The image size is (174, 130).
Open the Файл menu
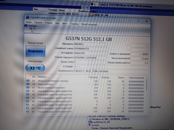pos(29,22)
